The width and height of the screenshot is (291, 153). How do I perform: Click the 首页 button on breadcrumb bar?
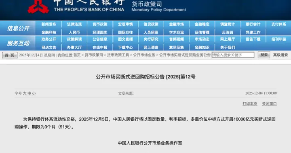[10, 55]
